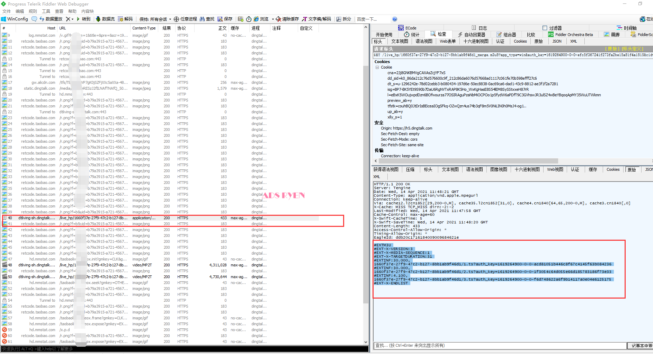Viewport: 653px width, 354px height.
Task: Open the 查看 menu
Action: coord(59,11)
